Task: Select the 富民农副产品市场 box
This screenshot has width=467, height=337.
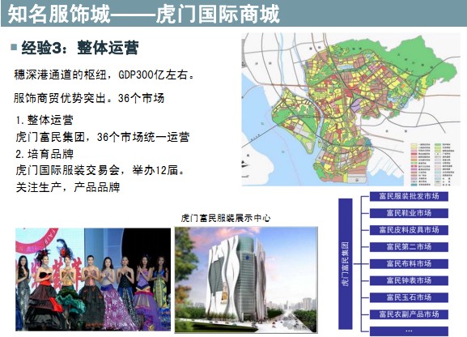Action: [409, 314]
